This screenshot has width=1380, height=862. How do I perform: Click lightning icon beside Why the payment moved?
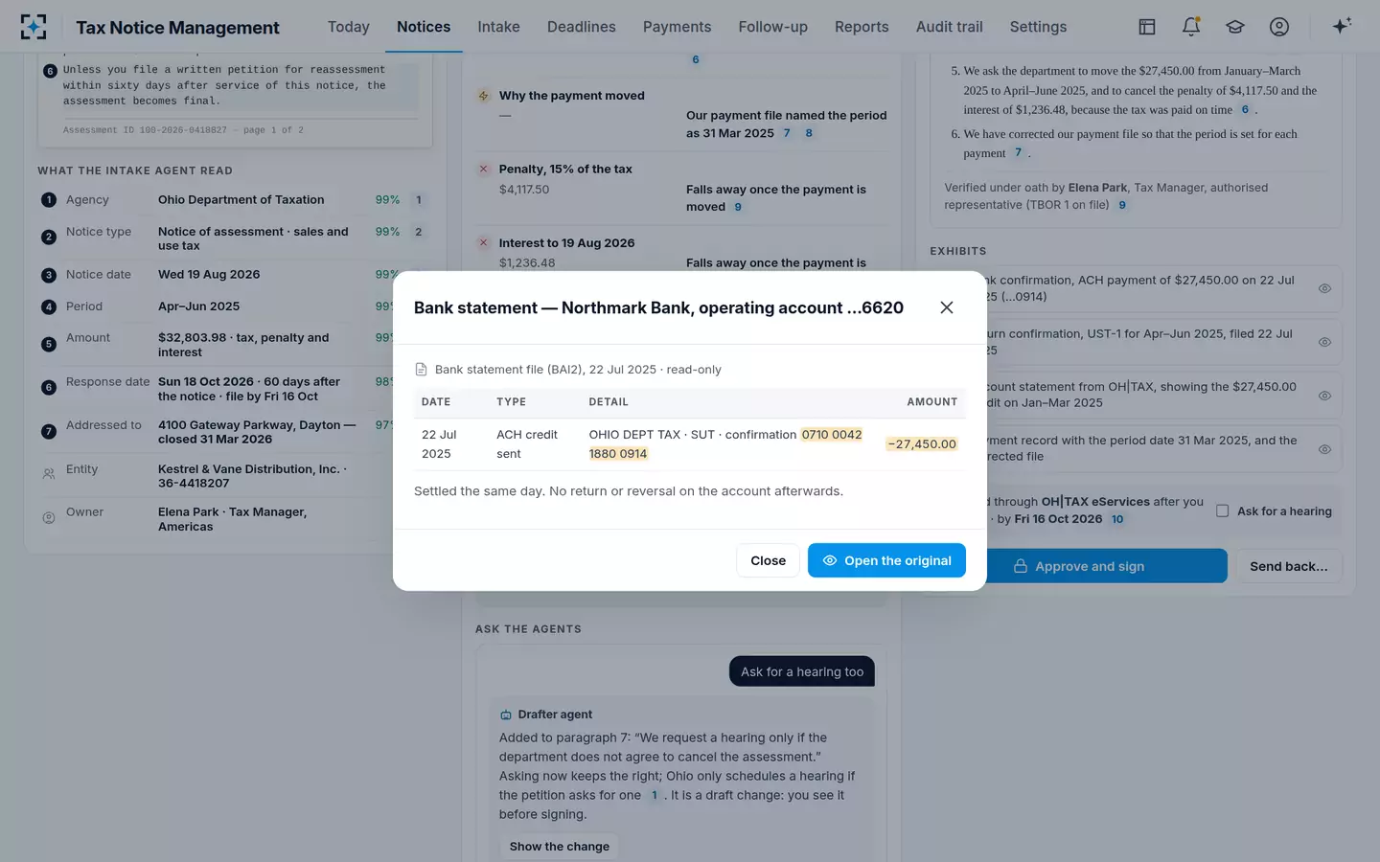[484, 96]
